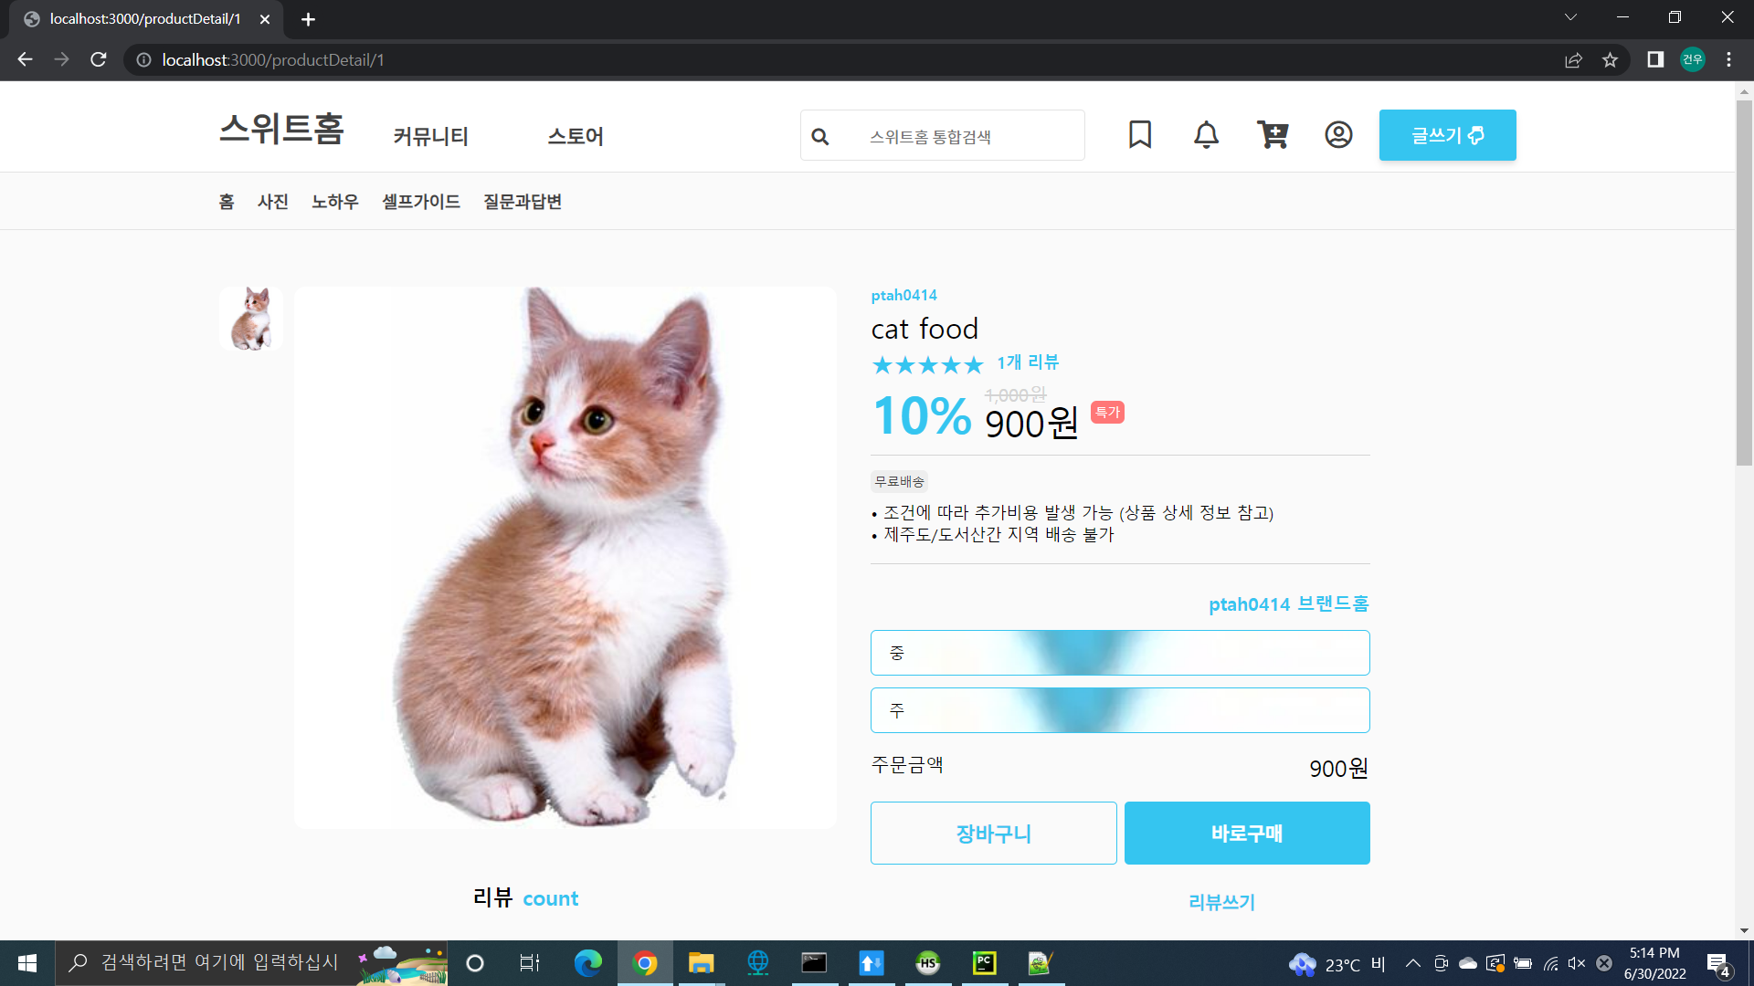This screenshot has width=1754, height=986.
Task: Toggle Chrome's side panel icon
Action: coord(1654,59)
